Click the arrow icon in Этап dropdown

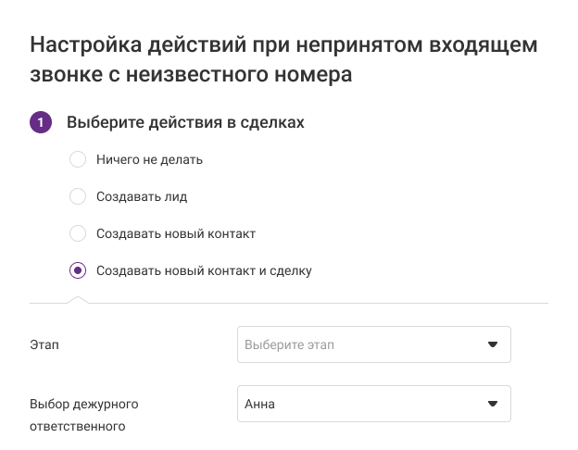pyautogui.click(x=493, y=344)
